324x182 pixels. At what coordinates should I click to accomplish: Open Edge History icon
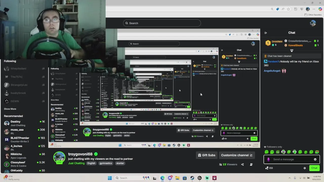(295, 9)
